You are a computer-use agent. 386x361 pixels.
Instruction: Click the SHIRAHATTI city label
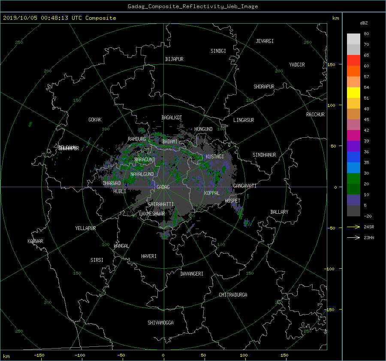pyautogui.click(x=161, y=204)
